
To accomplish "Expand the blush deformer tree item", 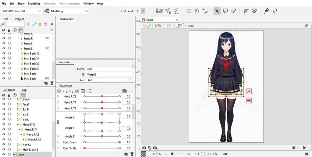I will [x=18, y=99].
